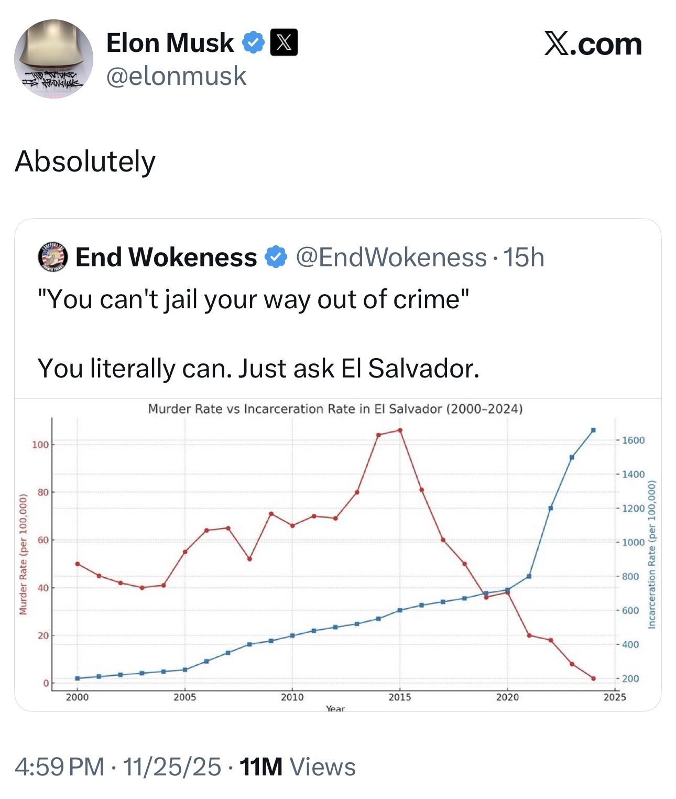Image resolution: width=676 pixels, height=799 pixels.
Task: Open the quoted post text about El Salvador
Action: (x=258, y=333)
